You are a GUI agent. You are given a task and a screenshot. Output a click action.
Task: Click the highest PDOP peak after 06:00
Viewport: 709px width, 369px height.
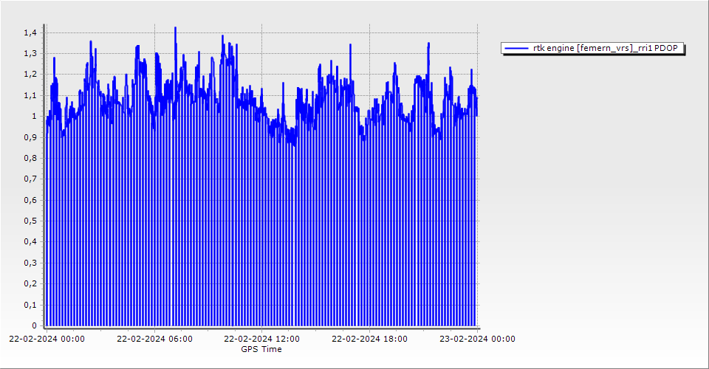[x=175, y=28]
